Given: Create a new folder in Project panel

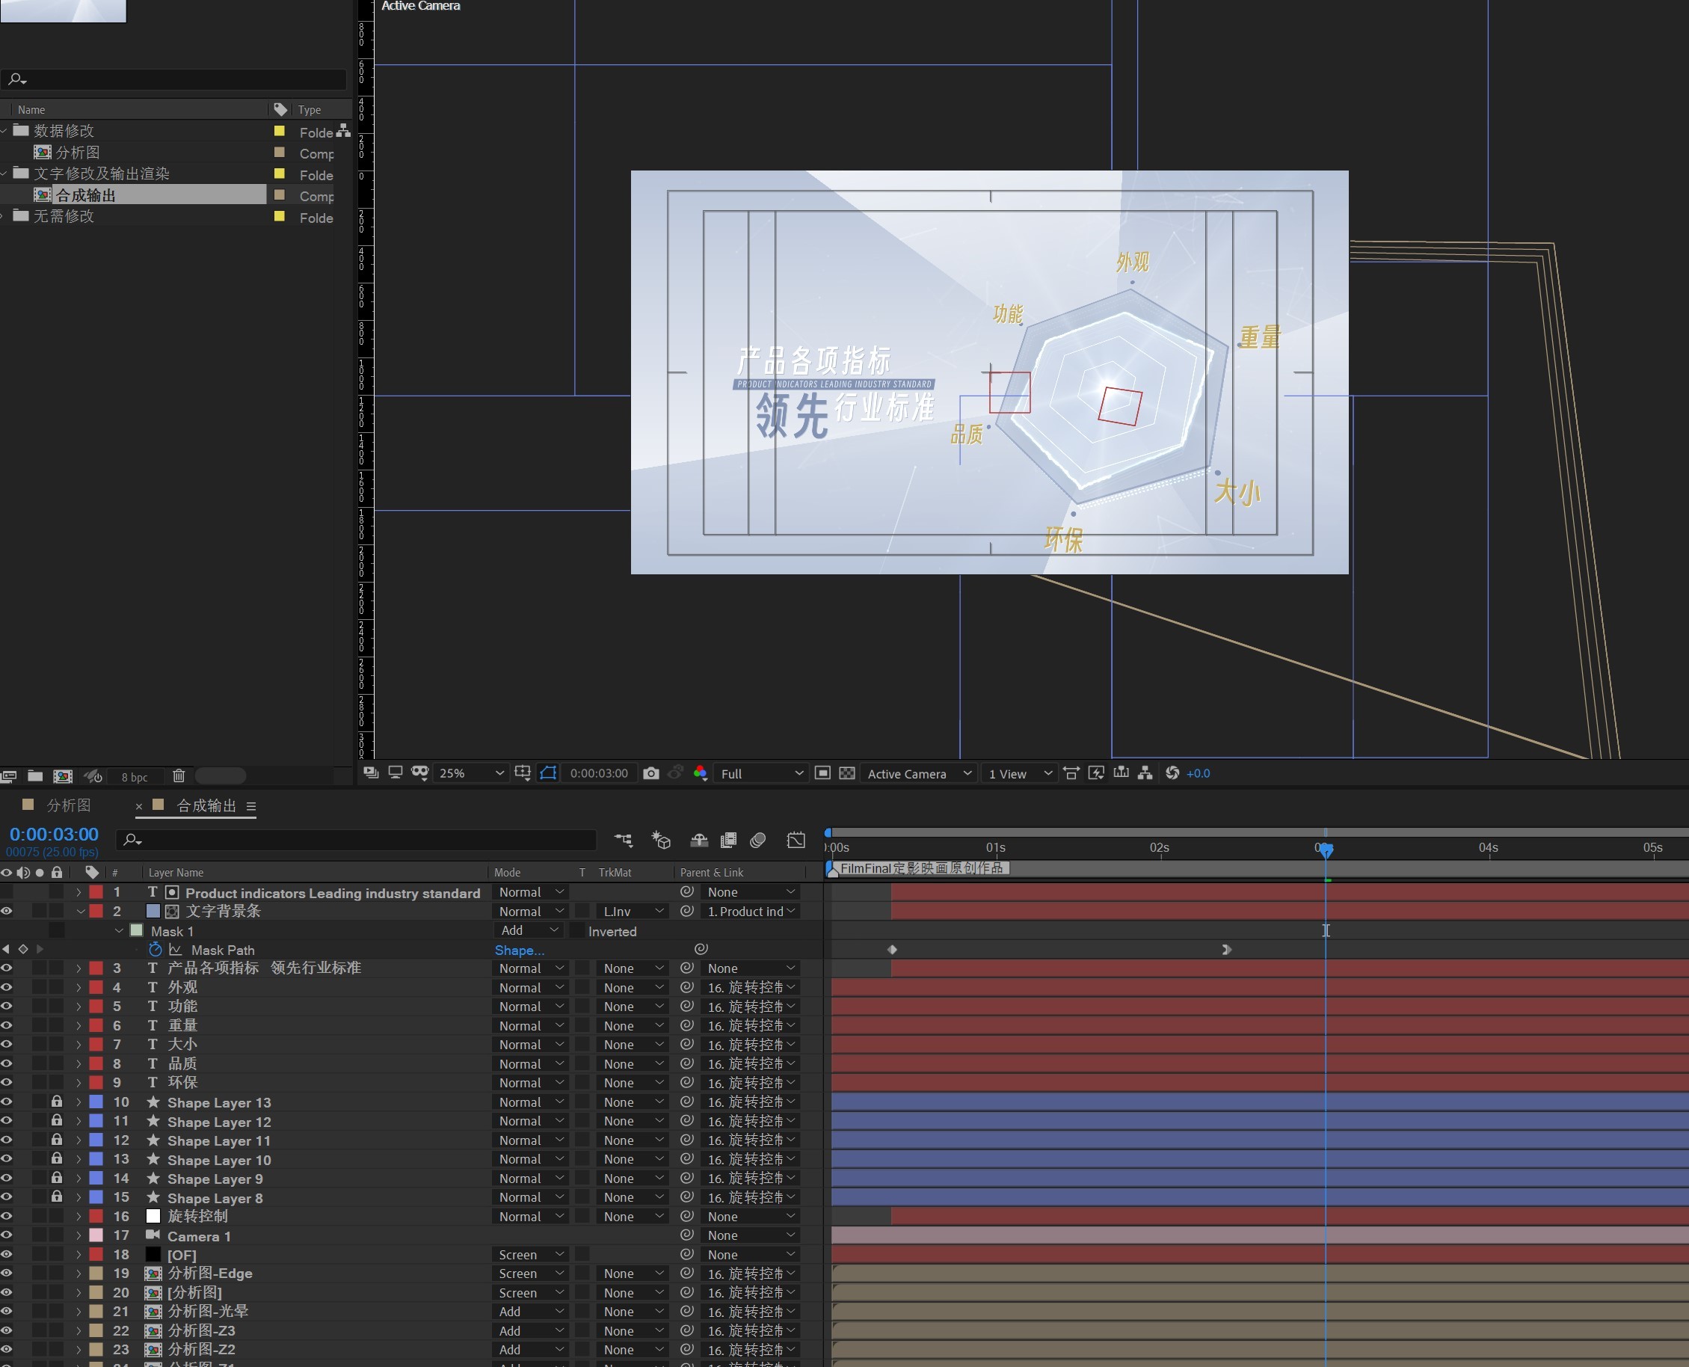Looking at the screenshot, I should click(x=34, y=776).
